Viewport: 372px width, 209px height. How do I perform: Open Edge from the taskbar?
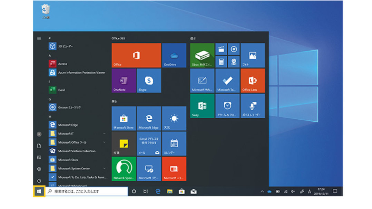pos(158,191)
